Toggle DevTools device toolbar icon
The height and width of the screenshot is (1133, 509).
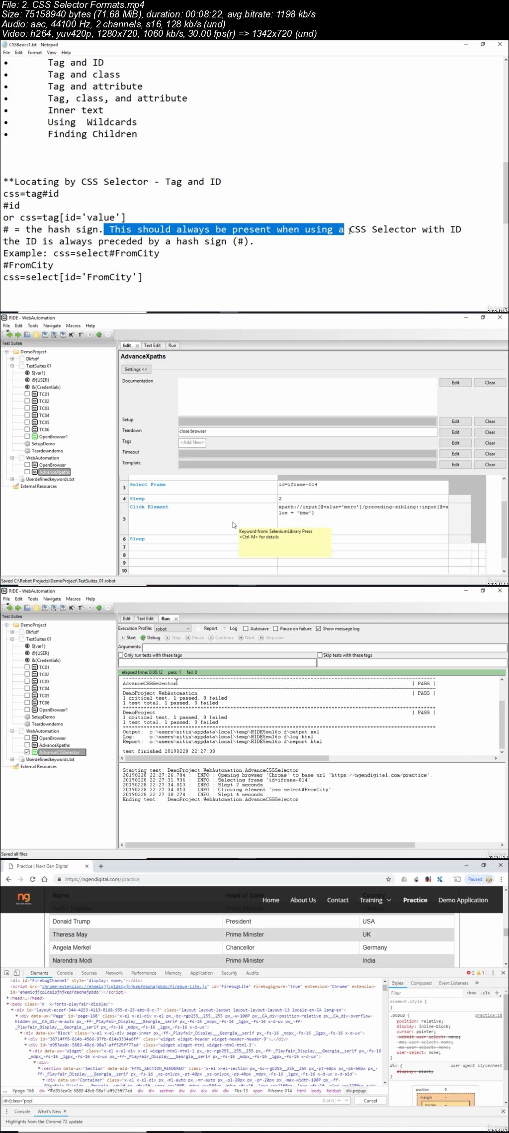pos(16,973)
